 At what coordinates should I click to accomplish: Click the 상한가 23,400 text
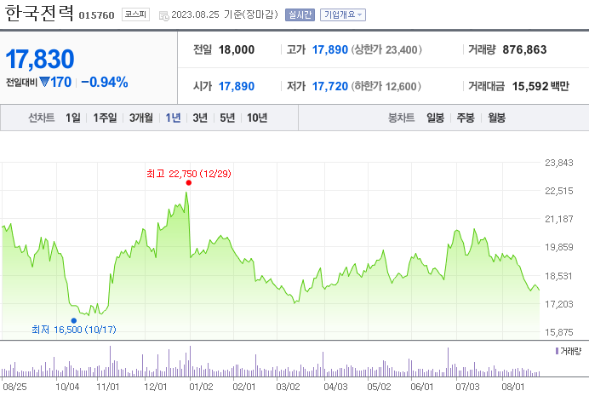(386, 49)
